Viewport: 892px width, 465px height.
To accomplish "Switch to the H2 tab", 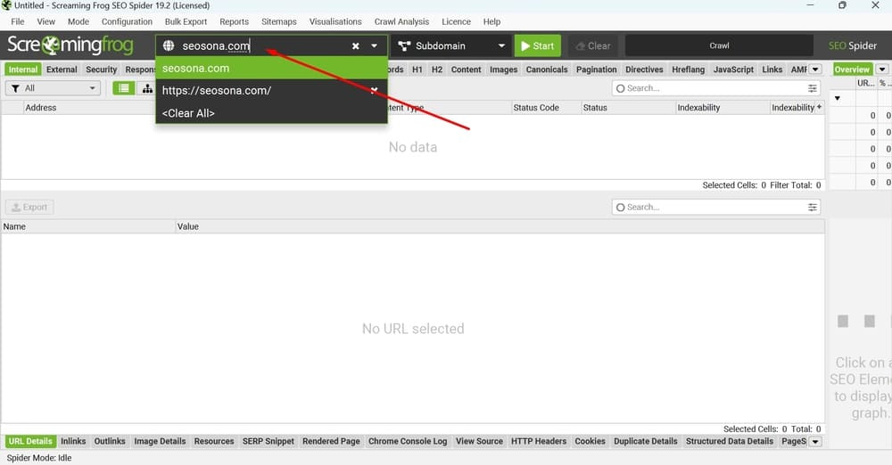I will [x=437, y=69].
